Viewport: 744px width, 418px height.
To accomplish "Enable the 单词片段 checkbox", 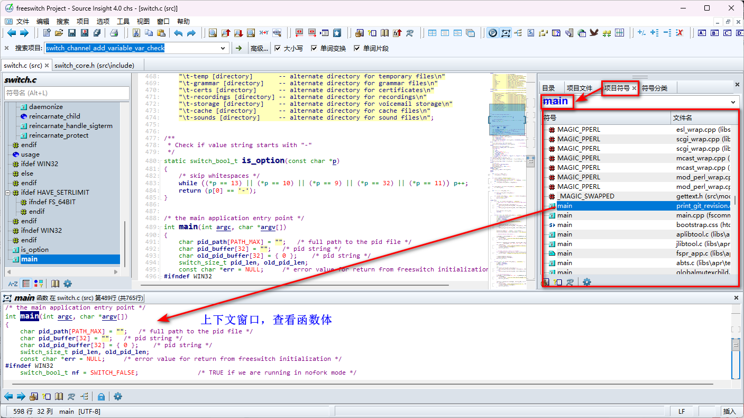I will coord(358,48).
